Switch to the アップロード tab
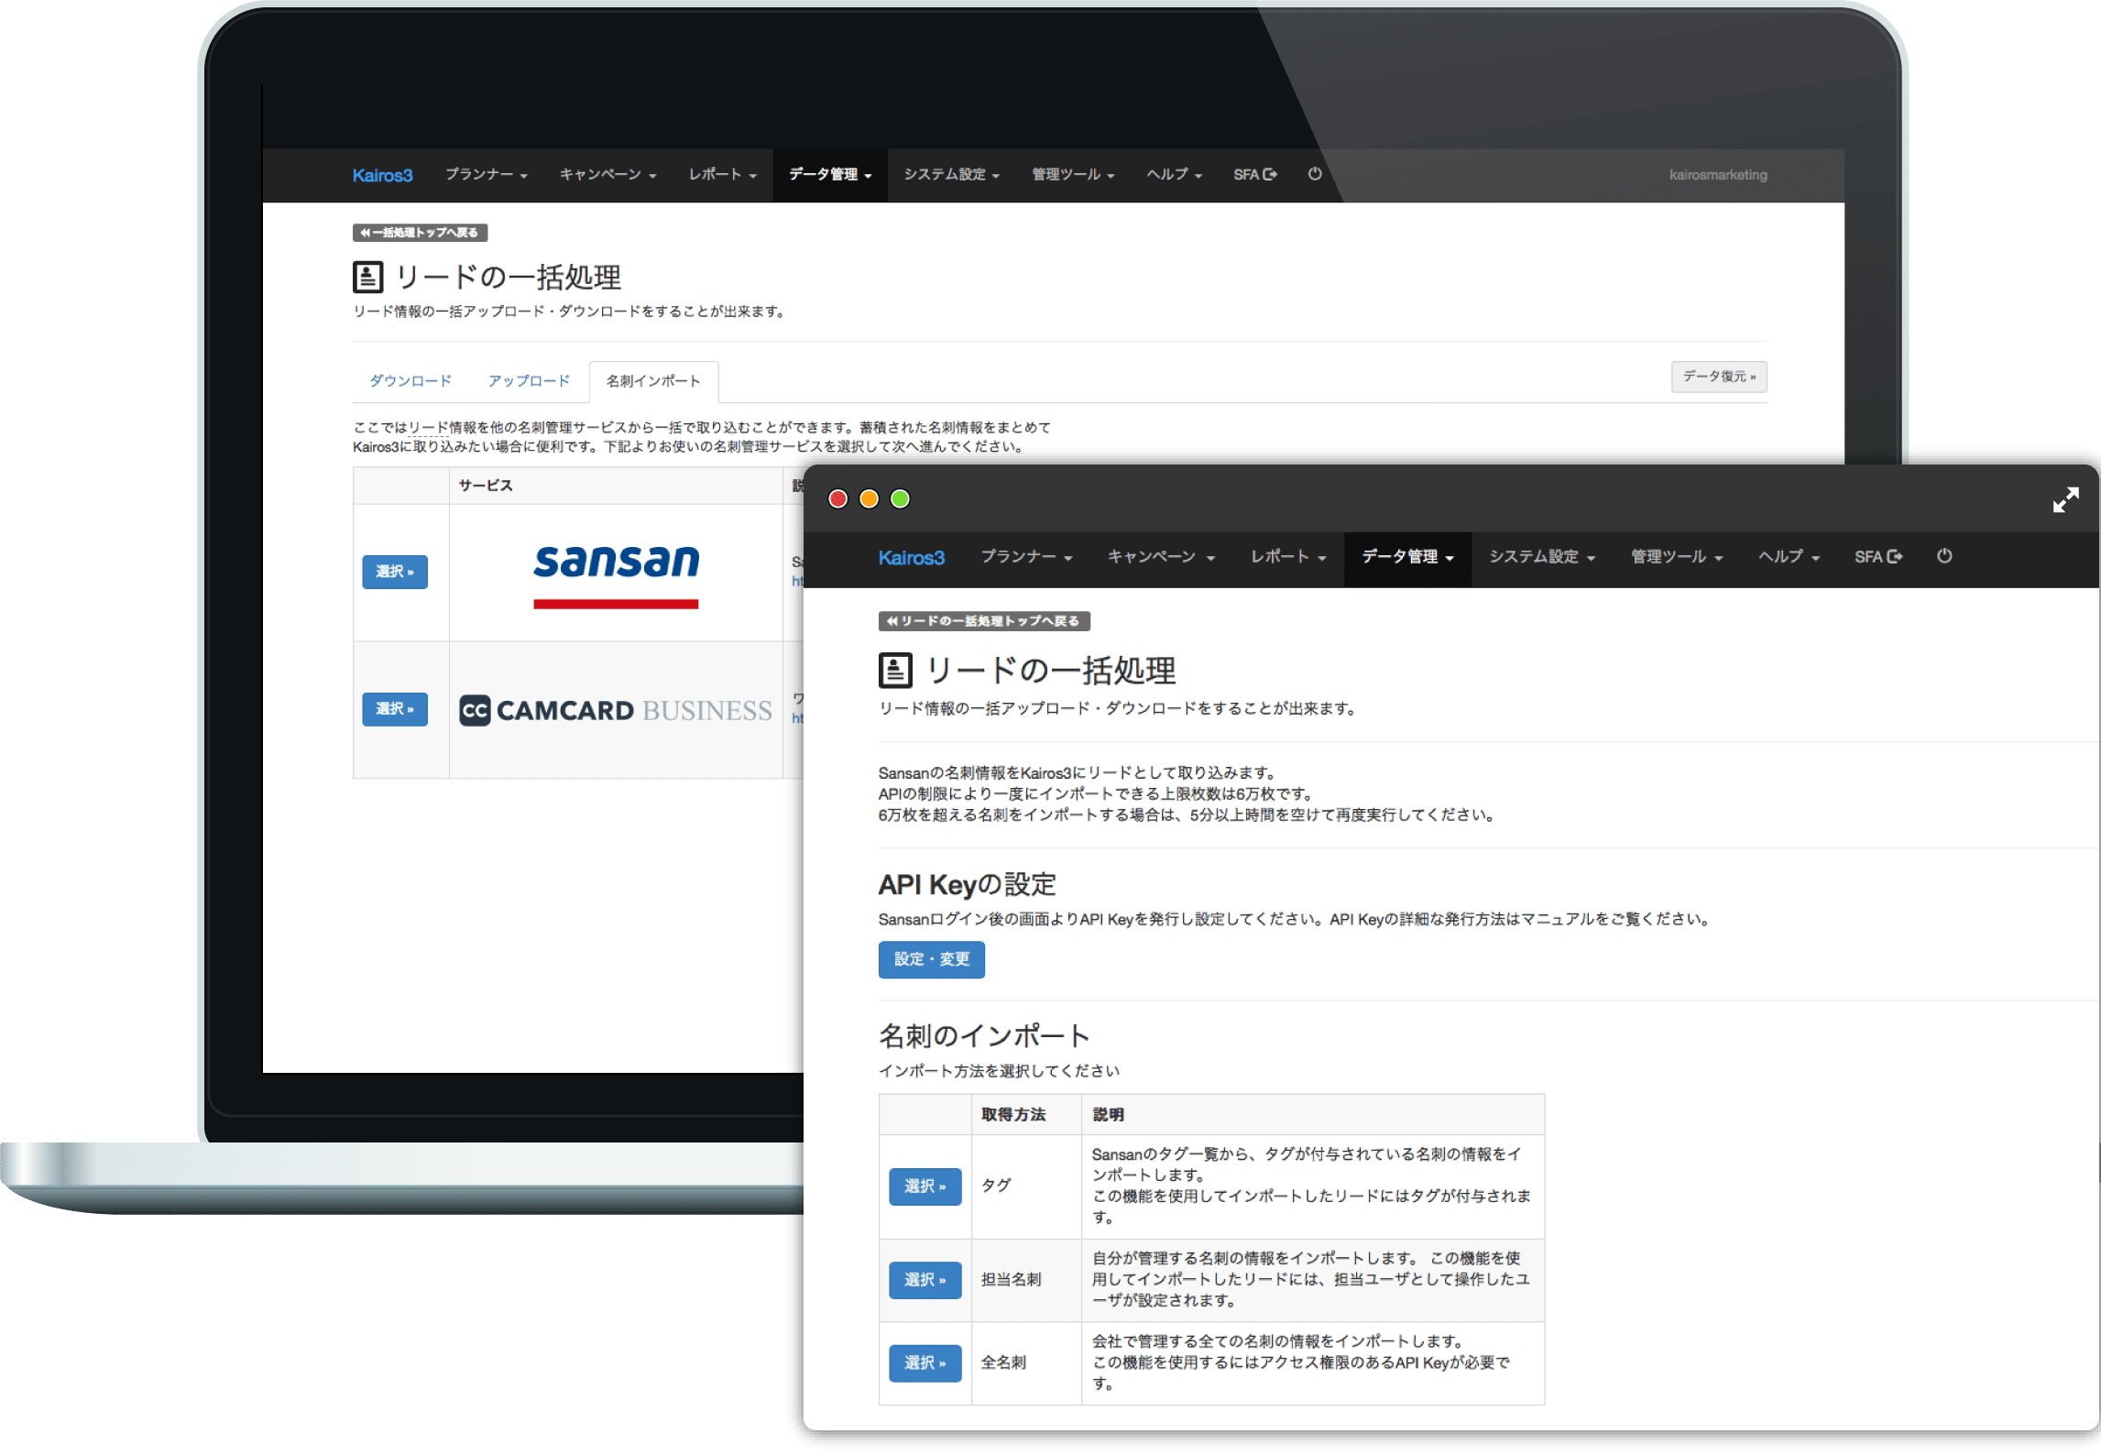This screenshot has height=1454, width=2101. (x=529, y=381)
